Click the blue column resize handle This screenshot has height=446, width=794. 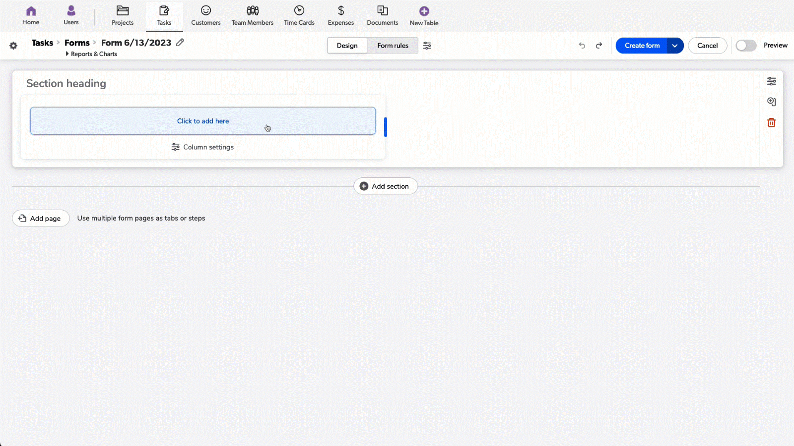pyautogui.click(x=386, y=127)
